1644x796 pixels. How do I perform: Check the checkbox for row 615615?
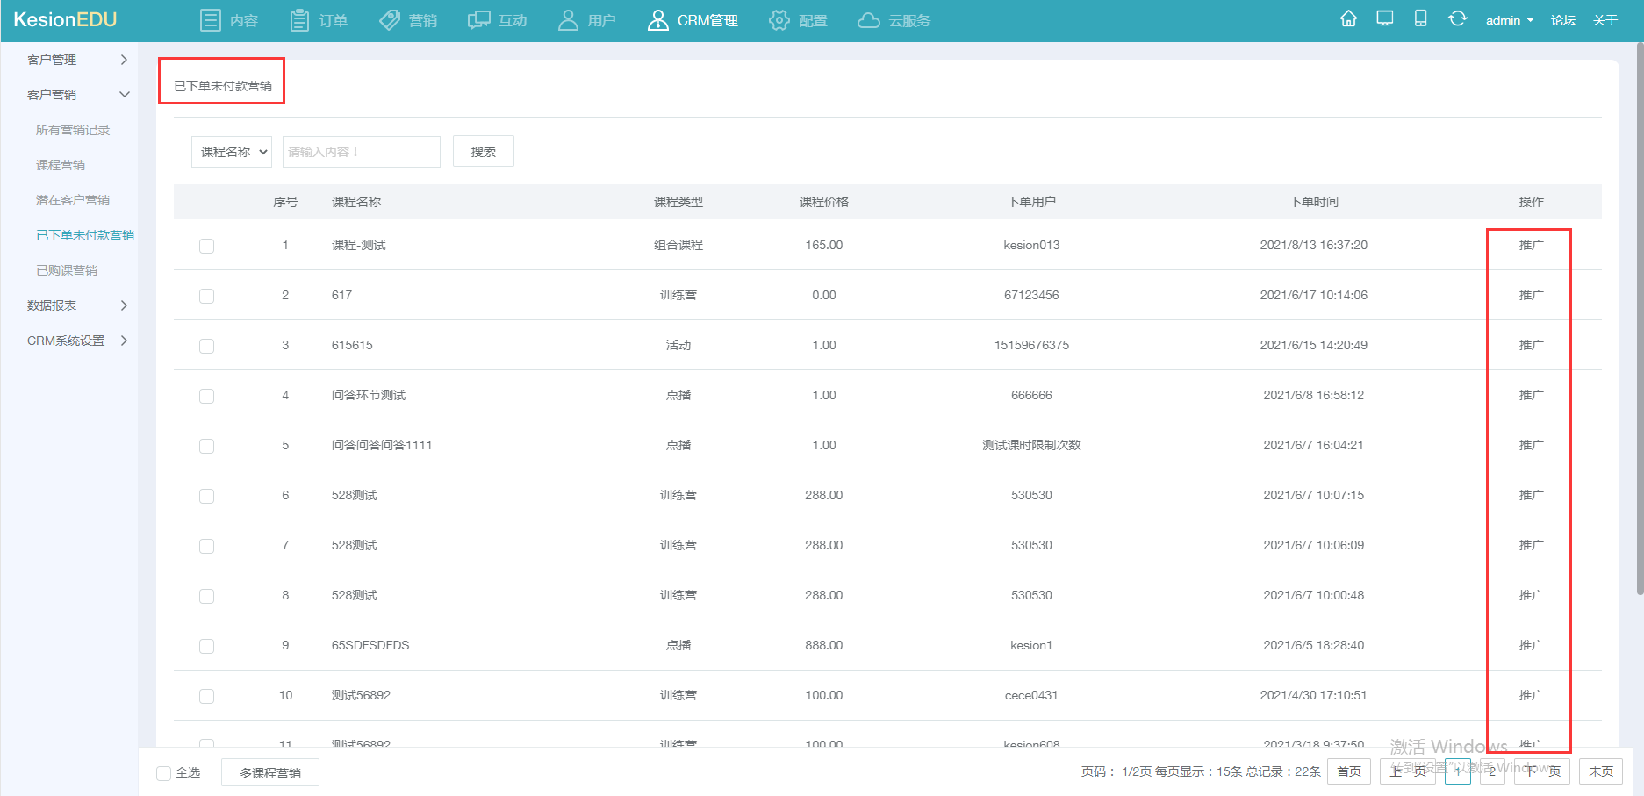point(206,346)
